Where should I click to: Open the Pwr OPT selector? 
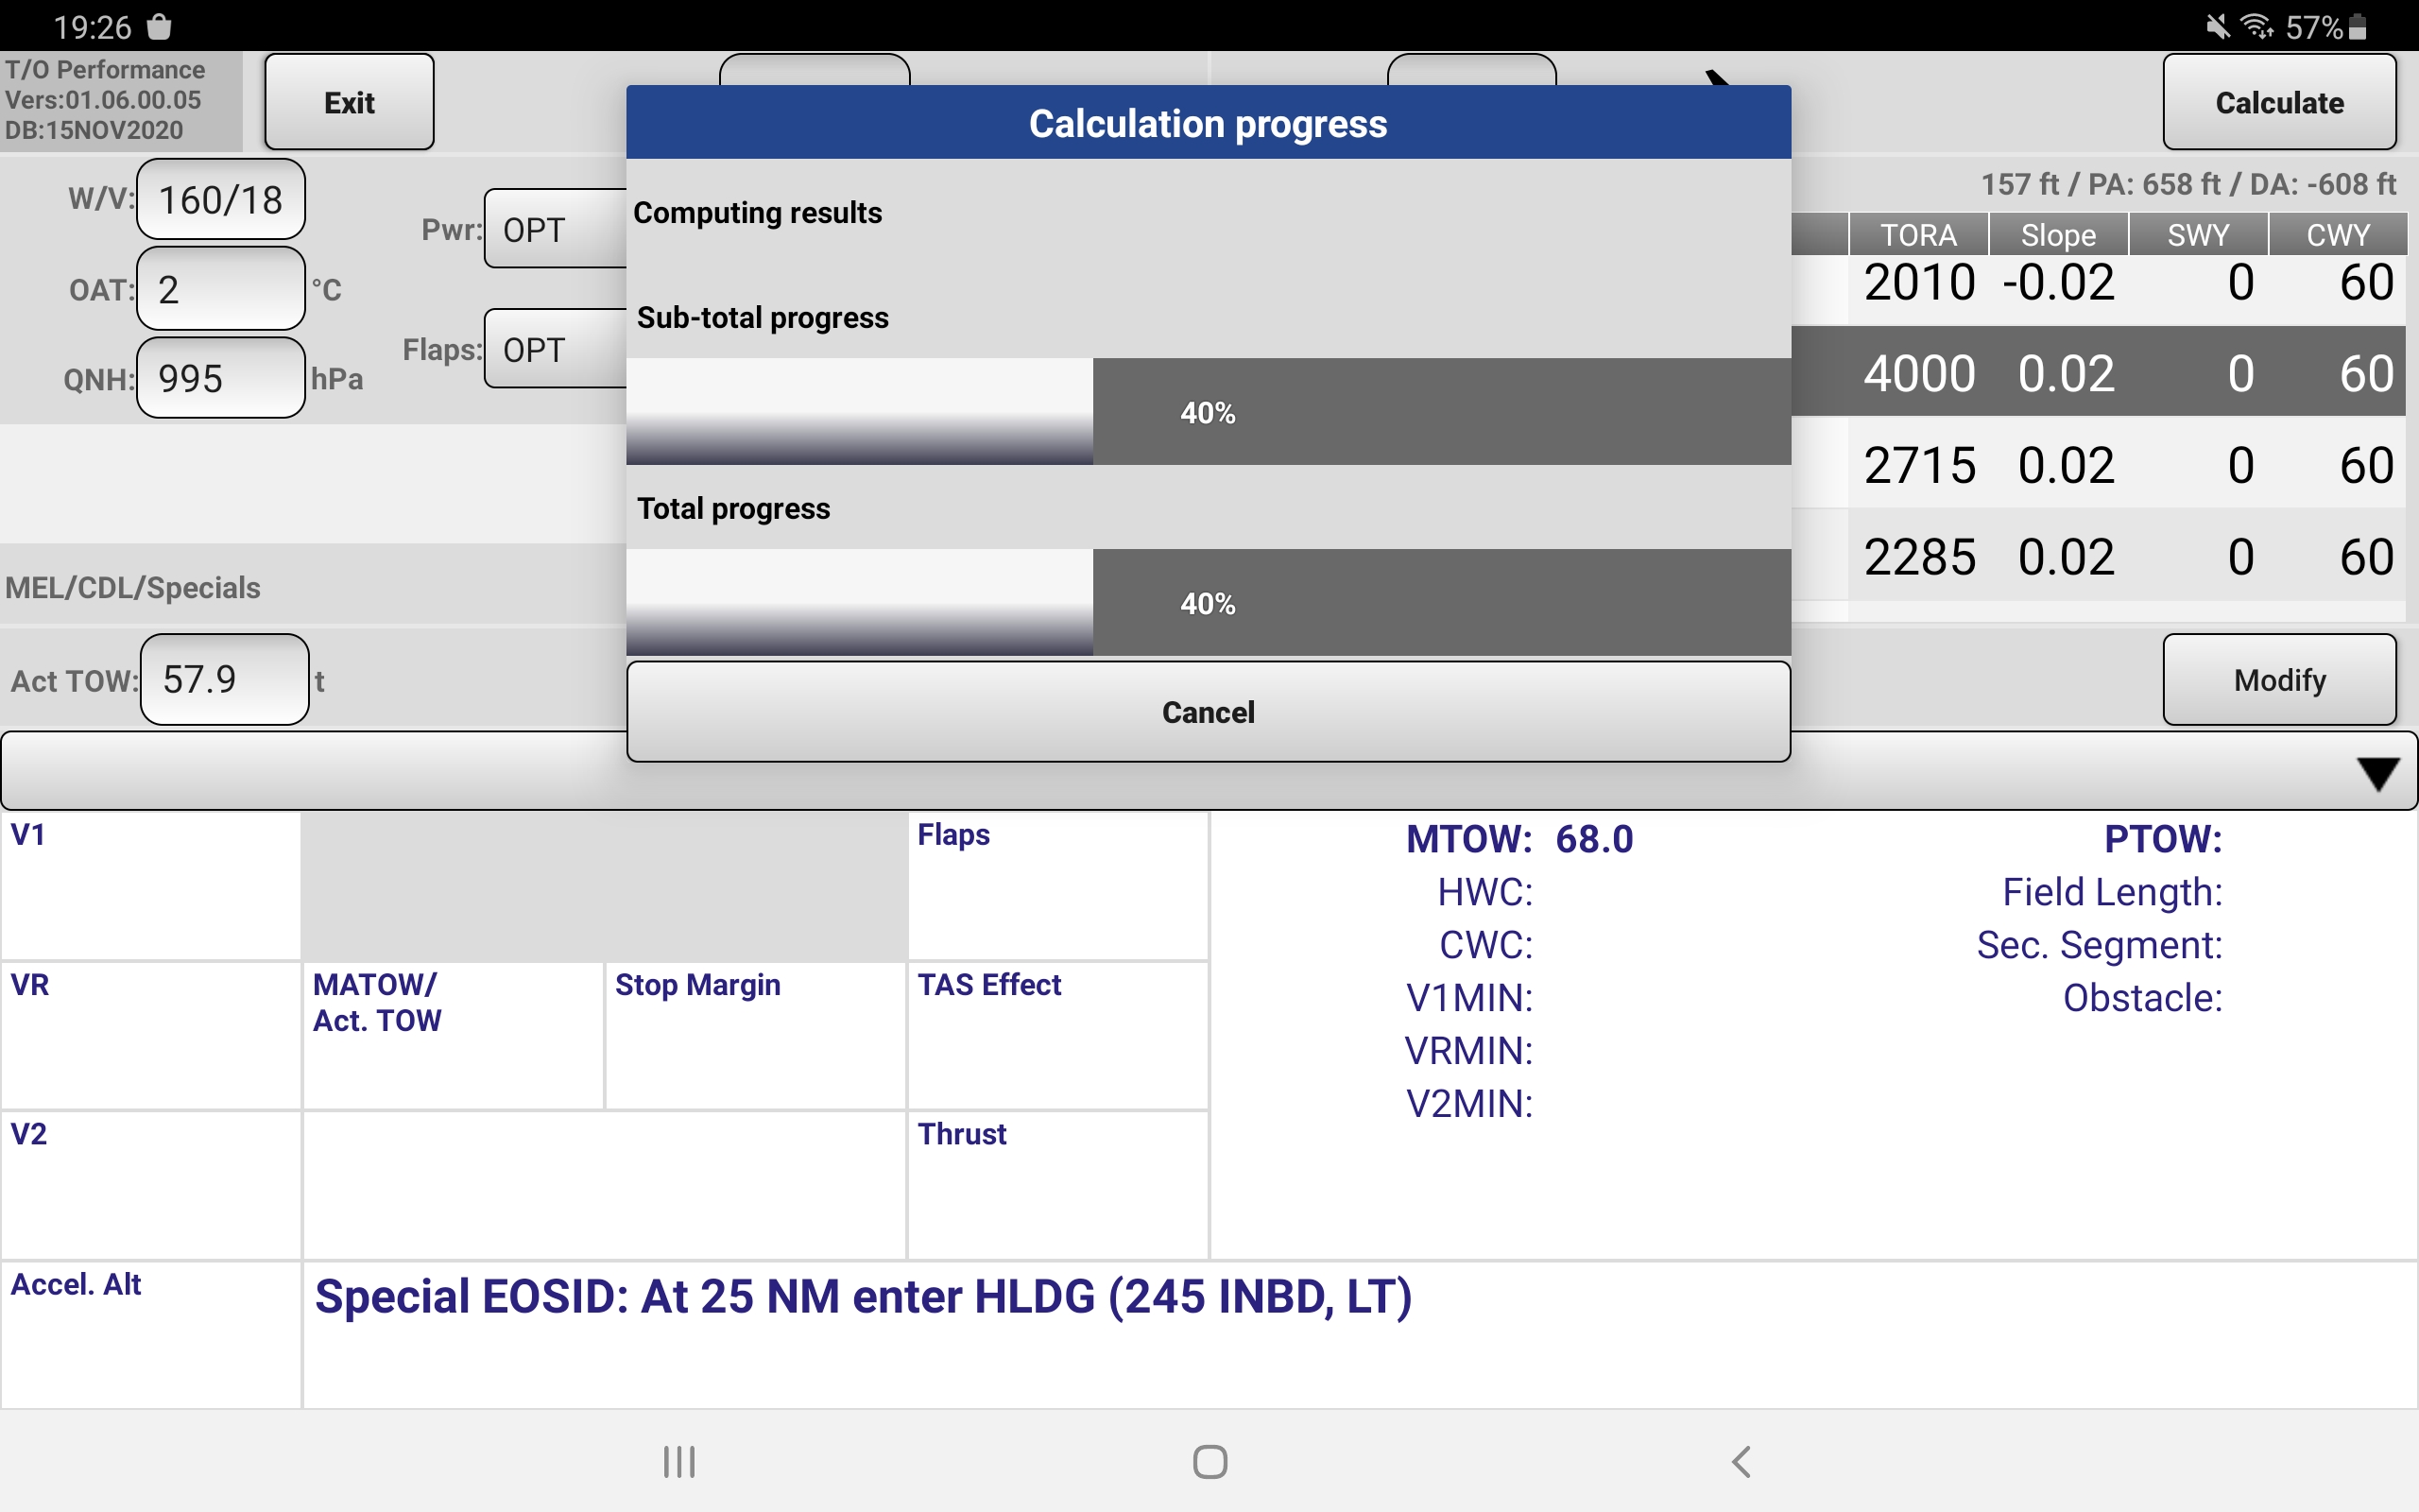(556, 229)
